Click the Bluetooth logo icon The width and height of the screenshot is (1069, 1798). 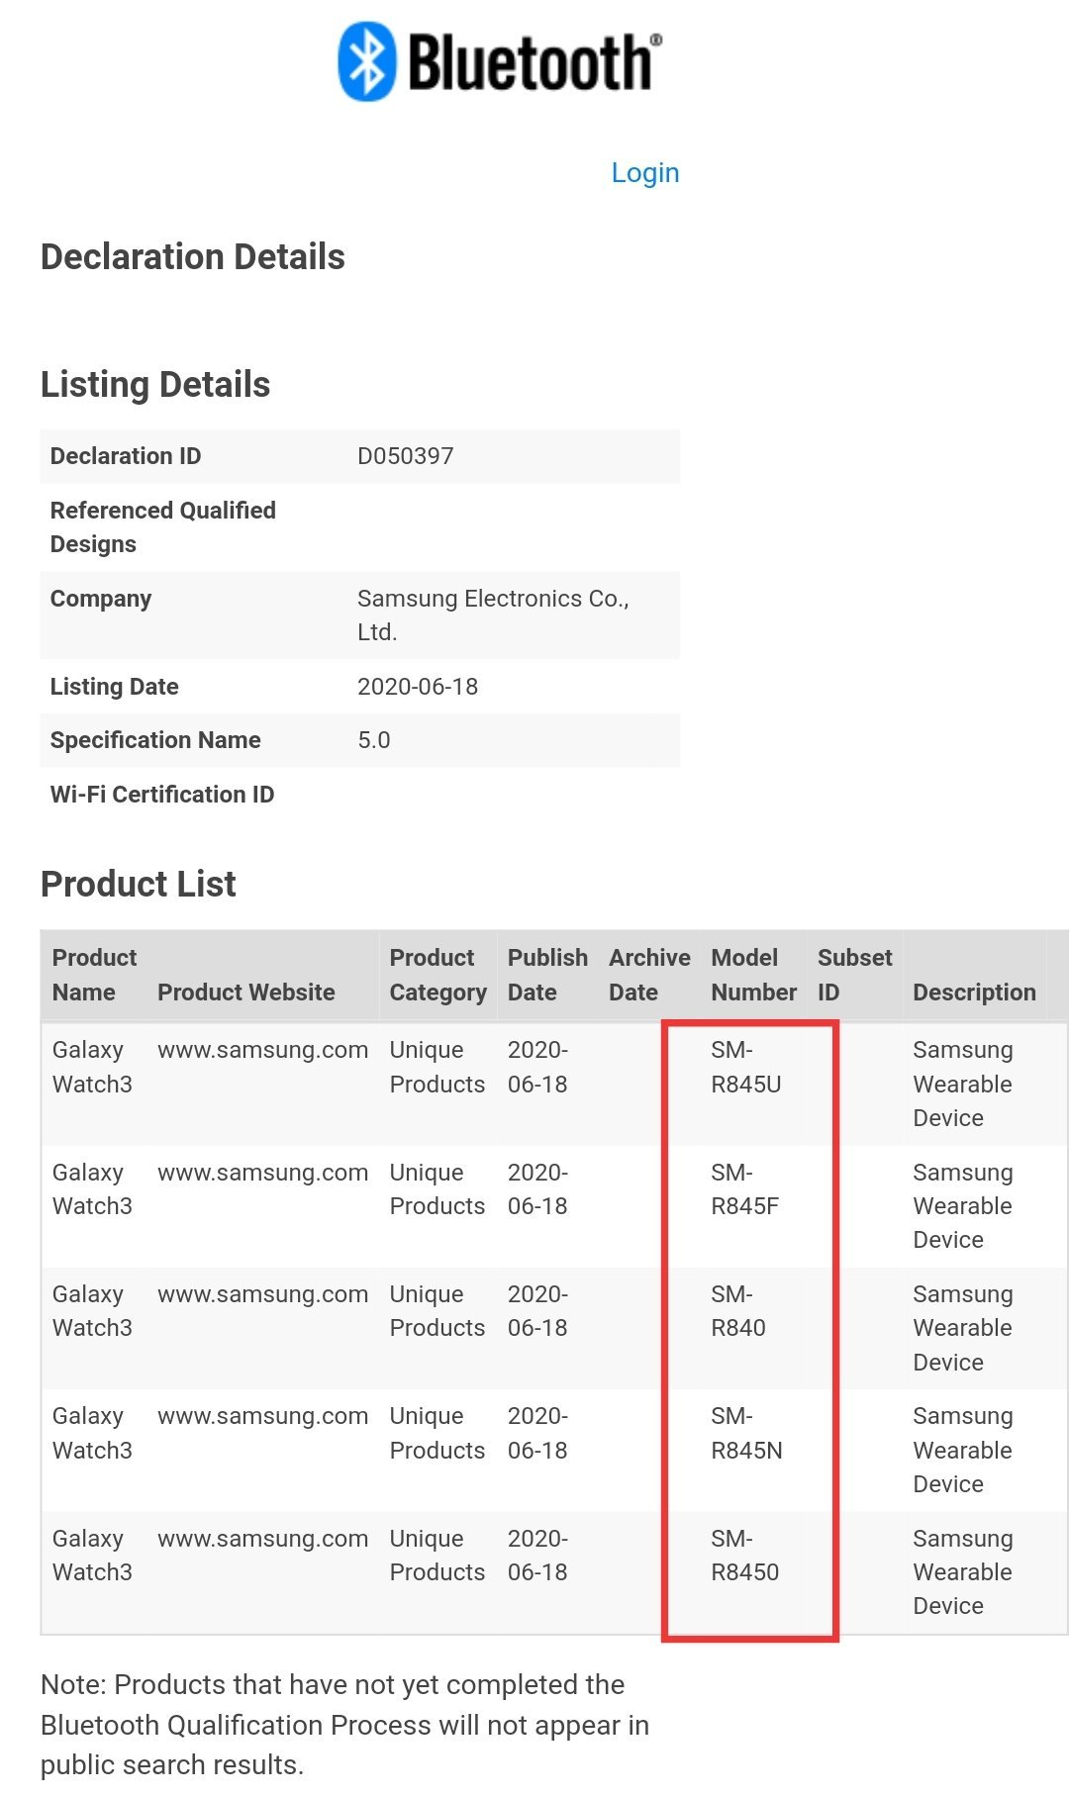(367, 62)
